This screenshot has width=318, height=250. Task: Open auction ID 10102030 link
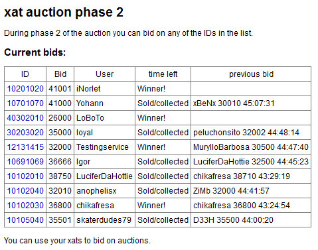click(x=25, y=206)
